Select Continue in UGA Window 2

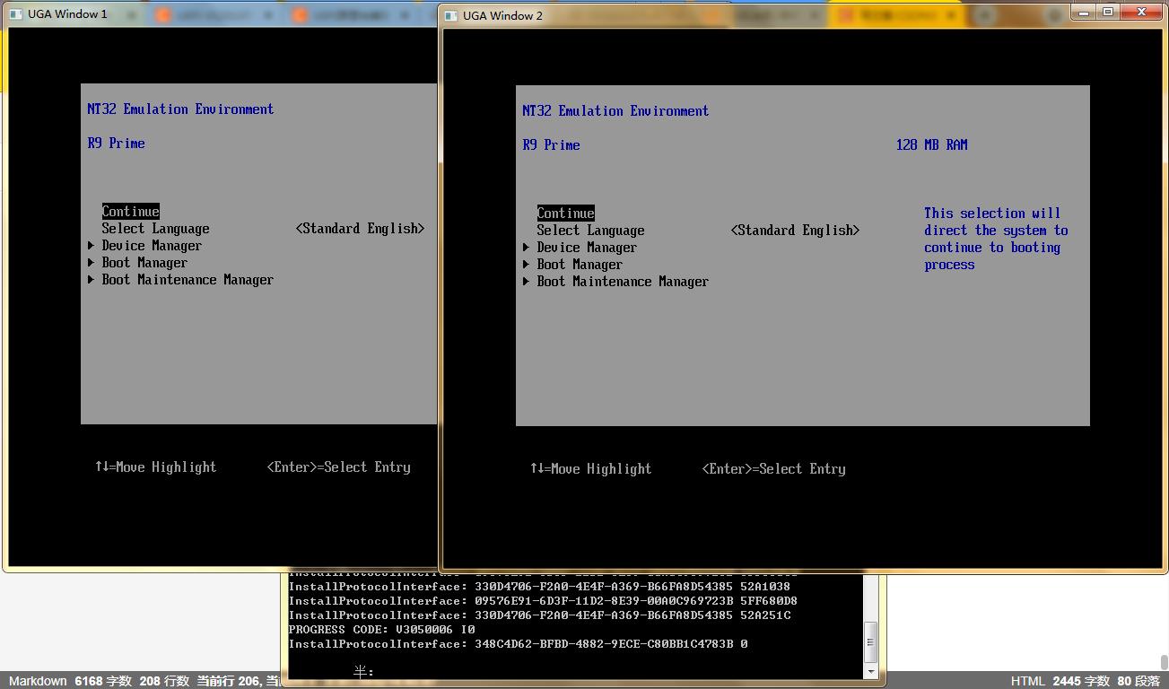pos(565,214)
